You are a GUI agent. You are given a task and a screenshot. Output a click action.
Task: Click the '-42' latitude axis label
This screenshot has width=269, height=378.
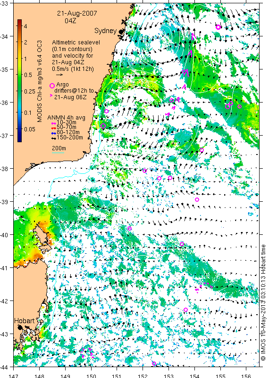click(x=4, y=301)
